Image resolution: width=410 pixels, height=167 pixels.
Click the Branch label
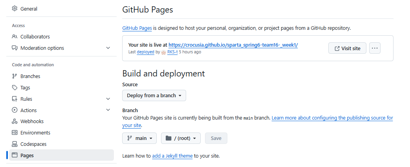[x=130, y=111]
